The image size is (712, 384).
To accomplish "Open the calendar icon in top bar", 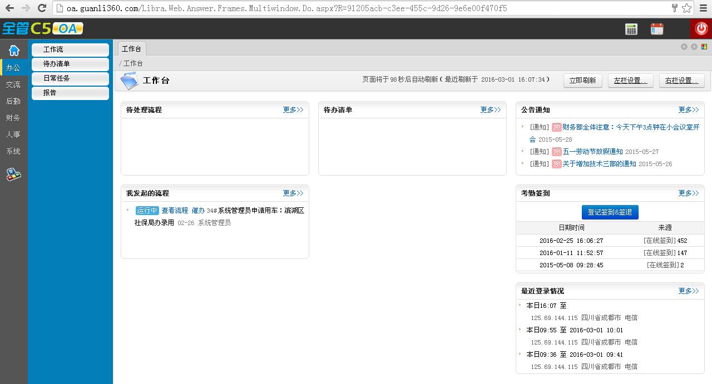I will pyautogui.click(x=657, y=29).
